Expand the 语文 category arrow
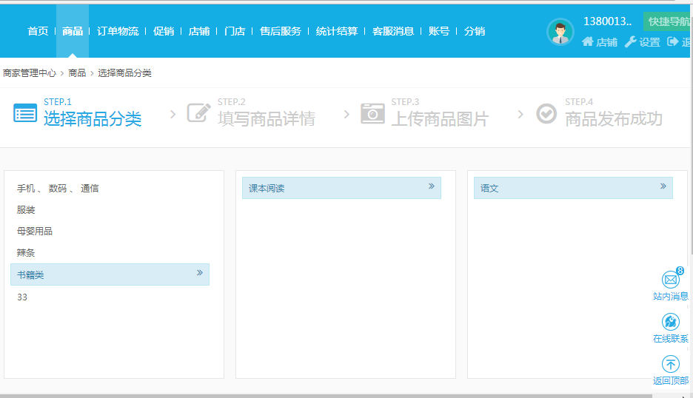 click(663, 186)
